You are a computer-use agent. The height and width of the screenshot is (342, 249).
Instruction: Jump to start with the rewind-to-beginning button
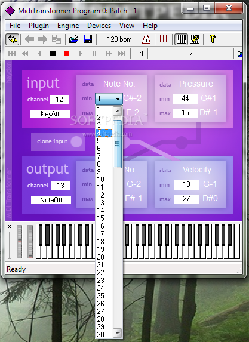point(12,54)
